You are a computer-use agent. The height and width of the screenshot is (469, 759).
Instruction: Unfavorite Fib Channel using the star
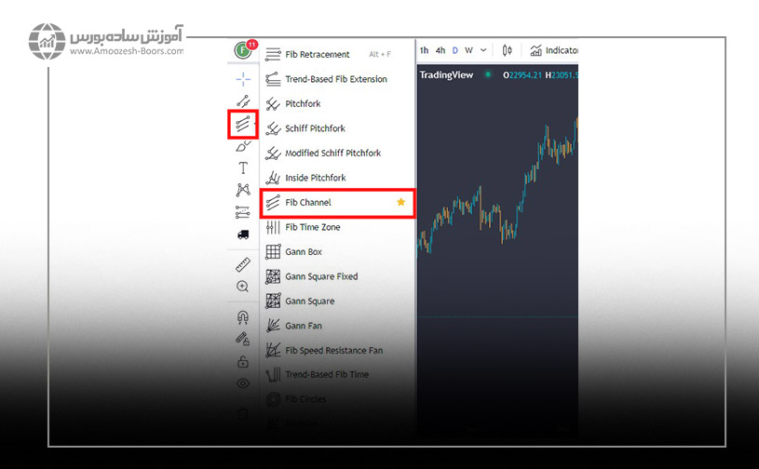pyautogui.click(x=401, y=202)
